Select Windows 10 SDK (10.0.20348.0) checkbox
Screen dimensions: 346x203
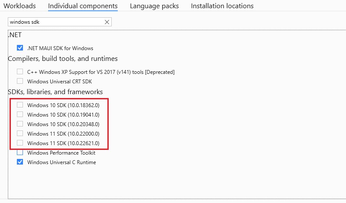20,124
